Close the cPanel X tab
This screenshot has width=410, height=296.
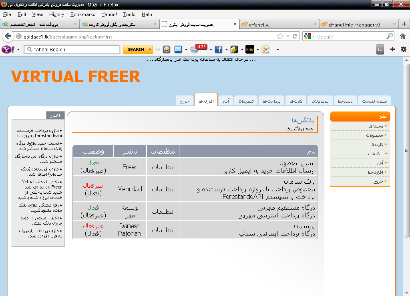pos(315,24)
